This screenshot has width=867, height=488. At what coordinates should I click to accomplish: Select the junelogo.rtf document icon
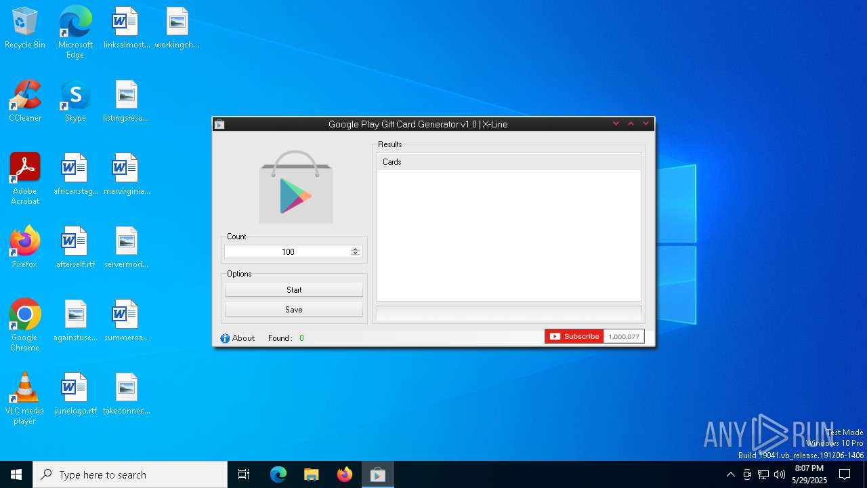pyautogui.click(x=75, y=394)
